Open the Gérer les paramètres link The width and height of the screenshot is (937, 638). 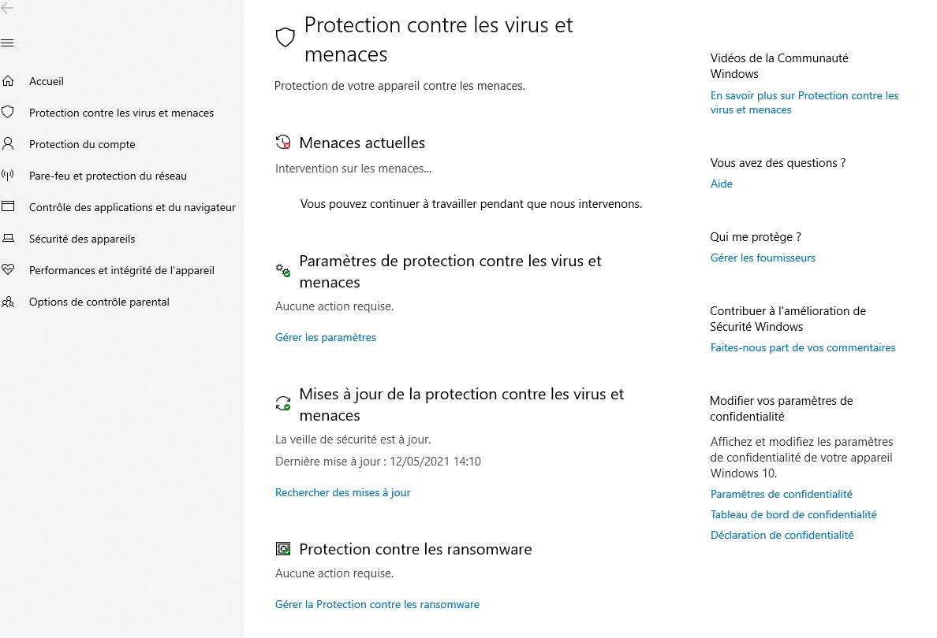coord(326,337)
